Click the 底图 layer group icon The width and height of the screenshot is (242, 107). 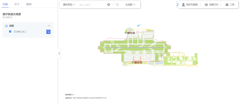(7, 26)
